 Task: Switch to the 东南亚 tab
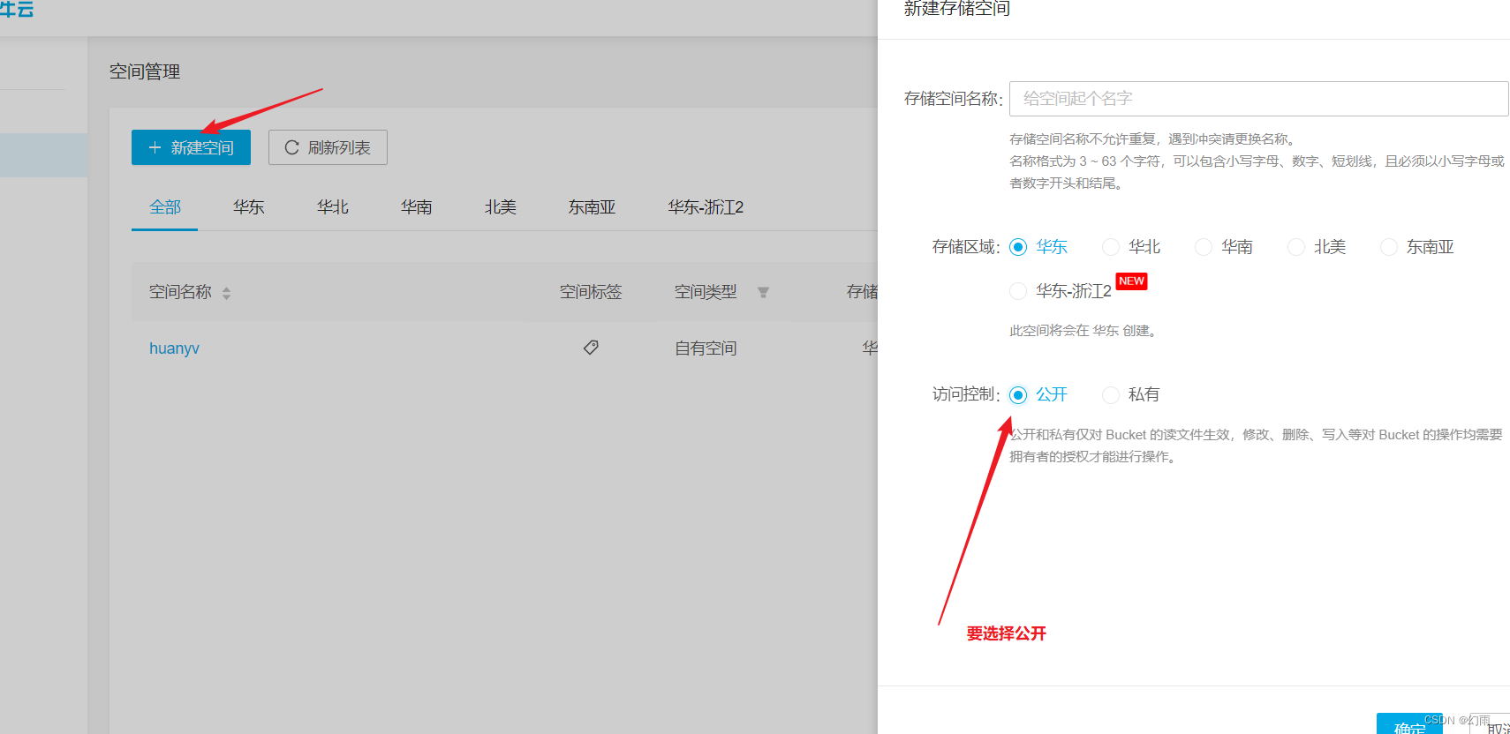[x=592, y=207]
